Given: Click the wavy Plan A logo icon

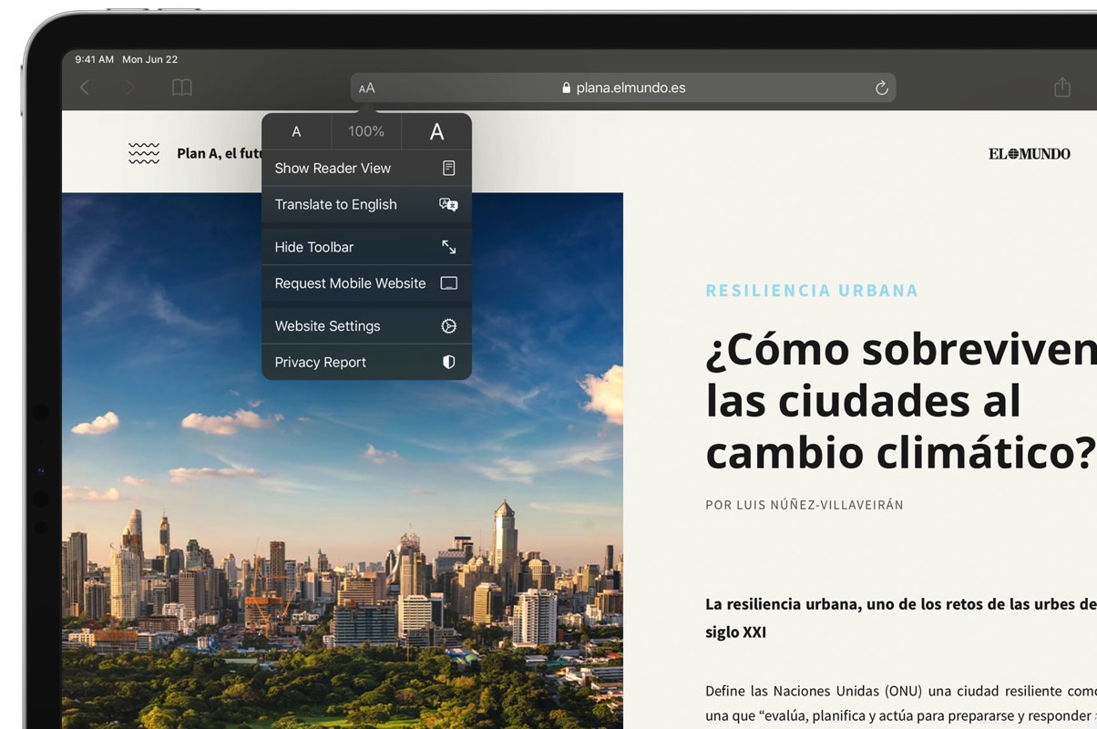Looking at the screenshot, I should 144,153.
